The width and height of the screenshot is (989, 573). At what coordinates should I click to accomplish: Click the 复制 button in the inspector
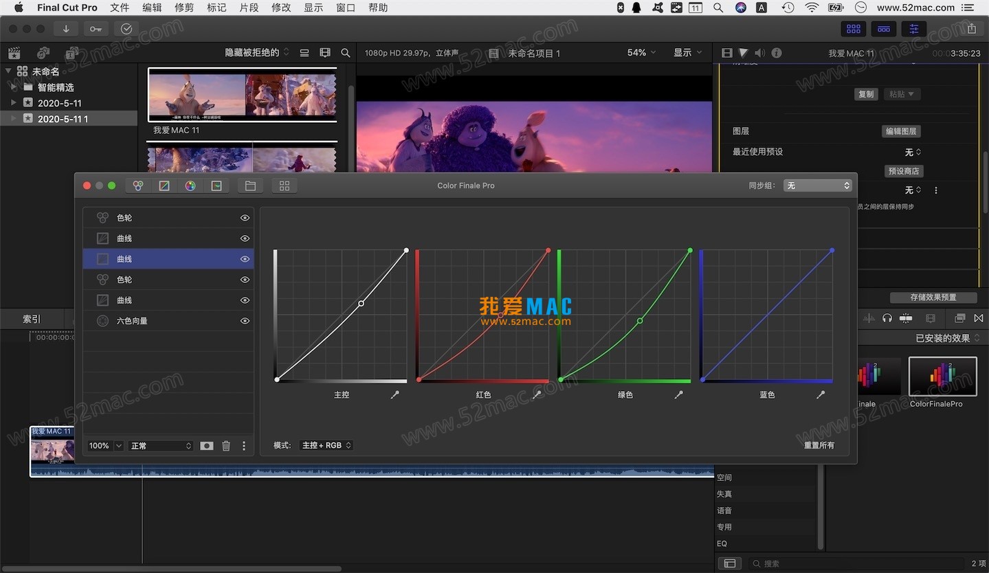pos(866,94)
